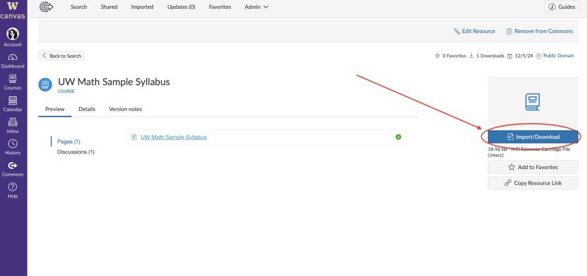This screenshot has width=587, height=276.
Task: Open the Admin dropdown menu
Action: pyautogui.click(x=256, y=7)
